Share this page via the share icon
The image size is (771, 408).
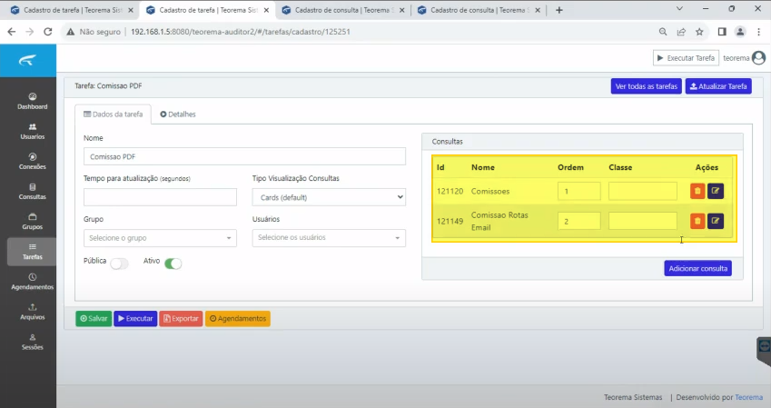click(x=681, y=32)
